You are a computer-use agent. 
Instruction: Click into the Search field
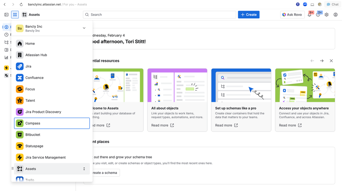[160, 15]
